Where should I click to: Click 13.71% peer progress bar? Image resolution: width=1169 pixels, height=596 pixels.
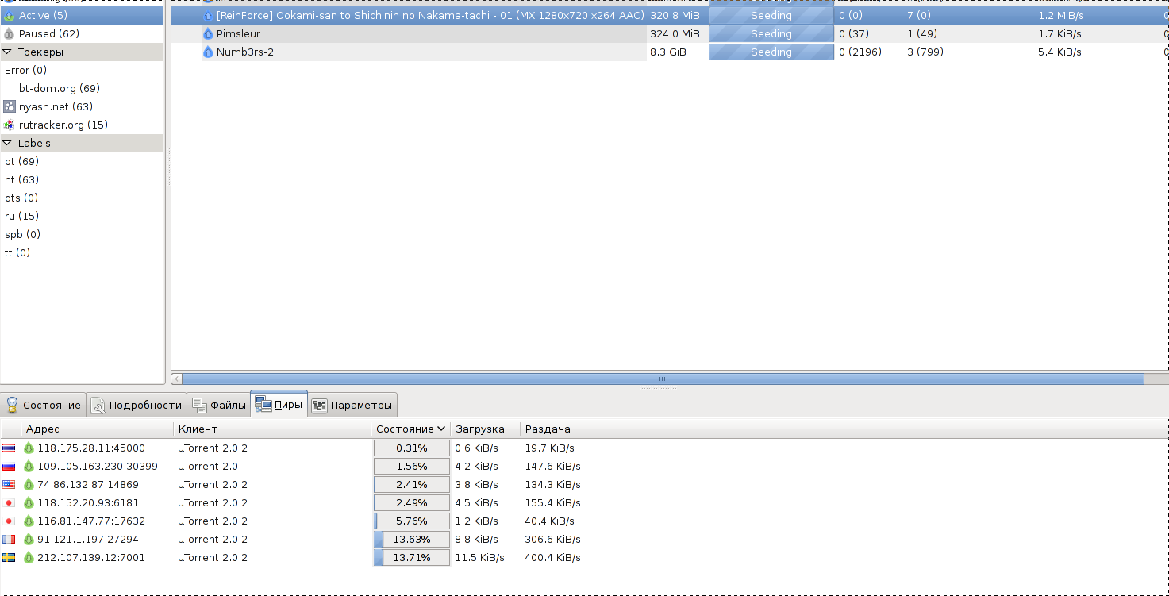point(411,557)
